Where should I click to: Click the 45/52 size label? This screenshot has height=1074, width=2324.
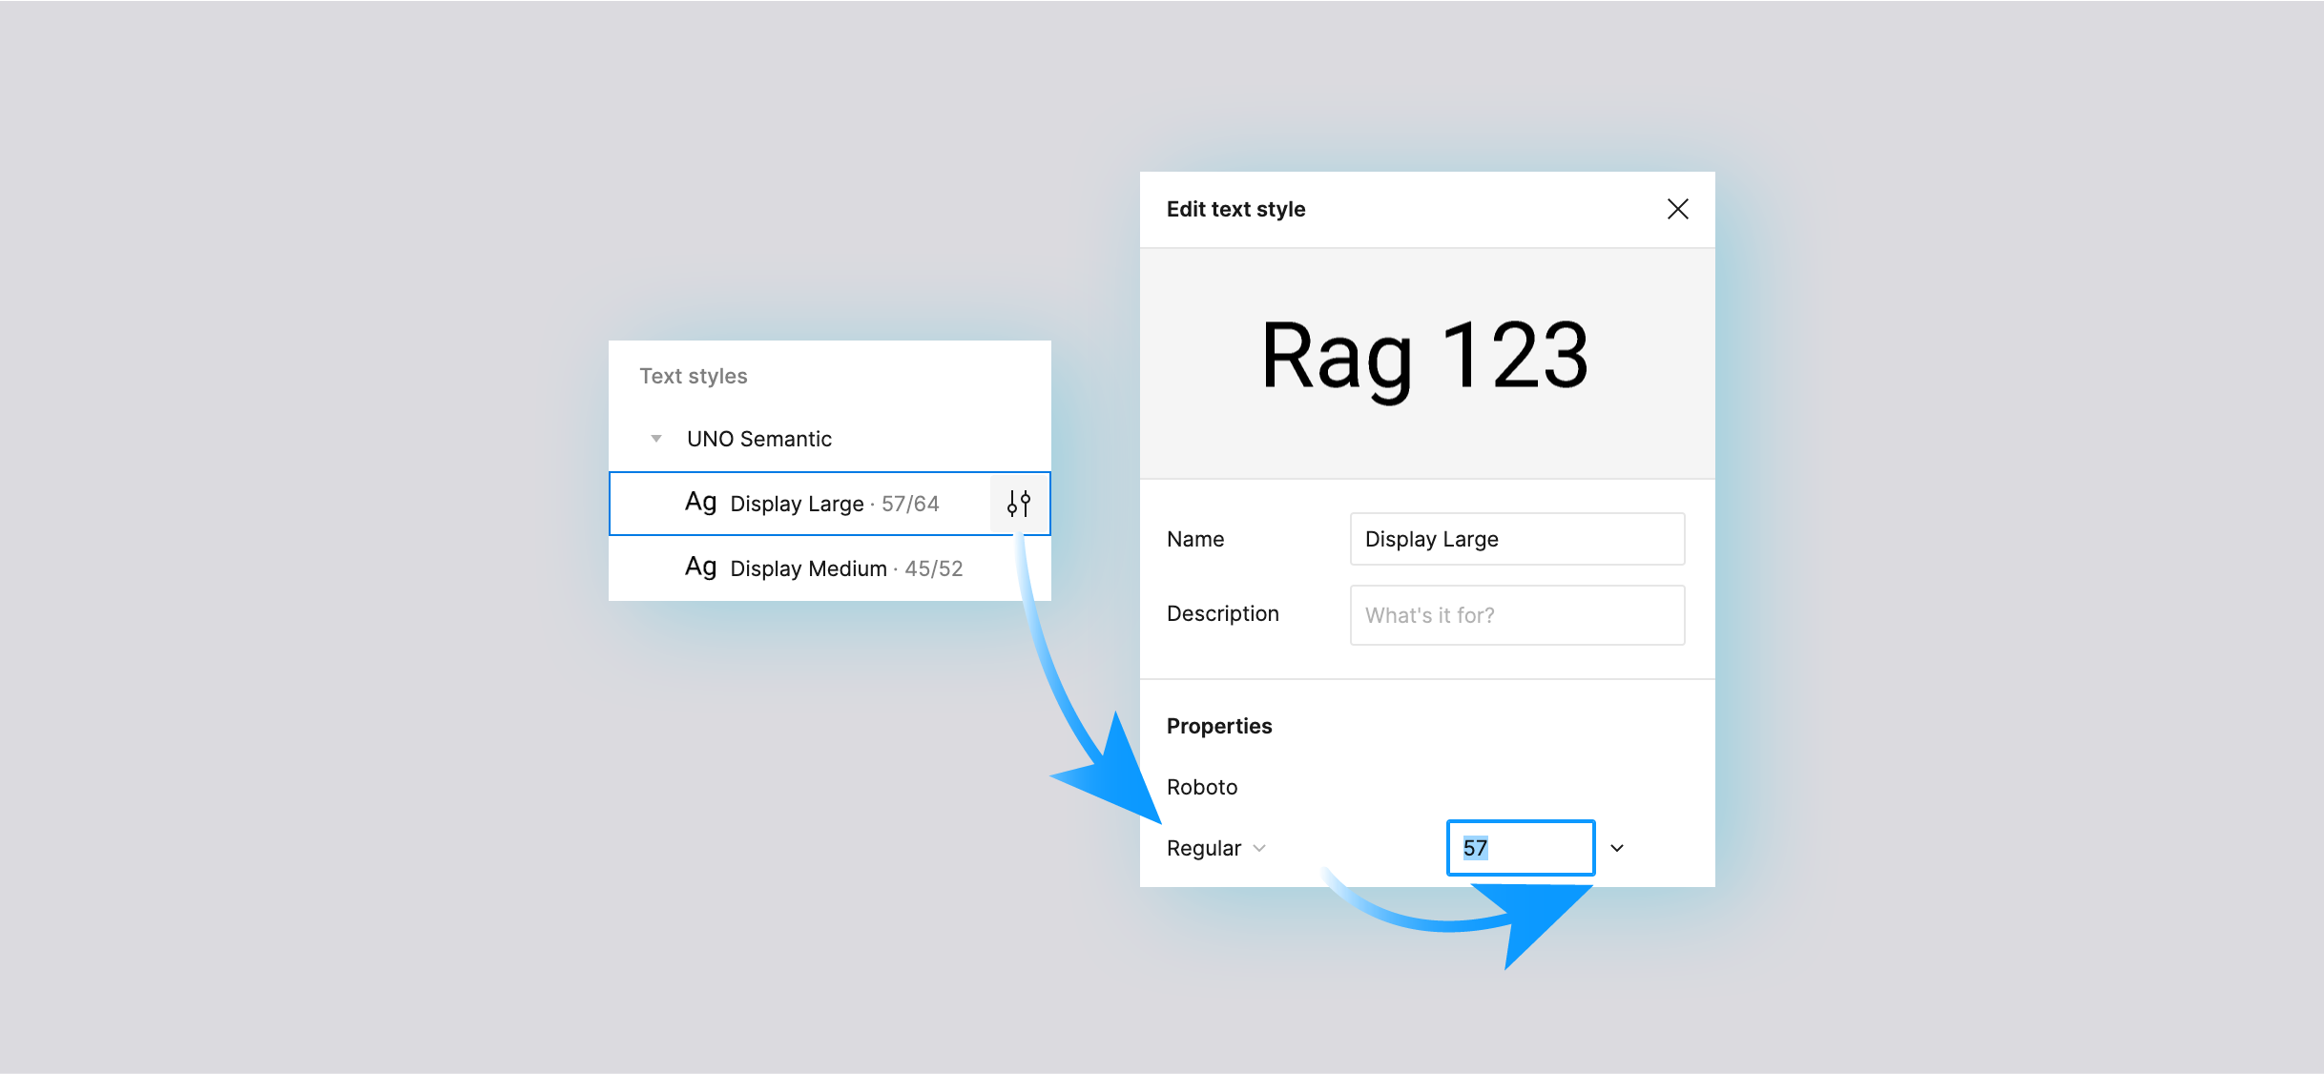(x=934, y=568)
